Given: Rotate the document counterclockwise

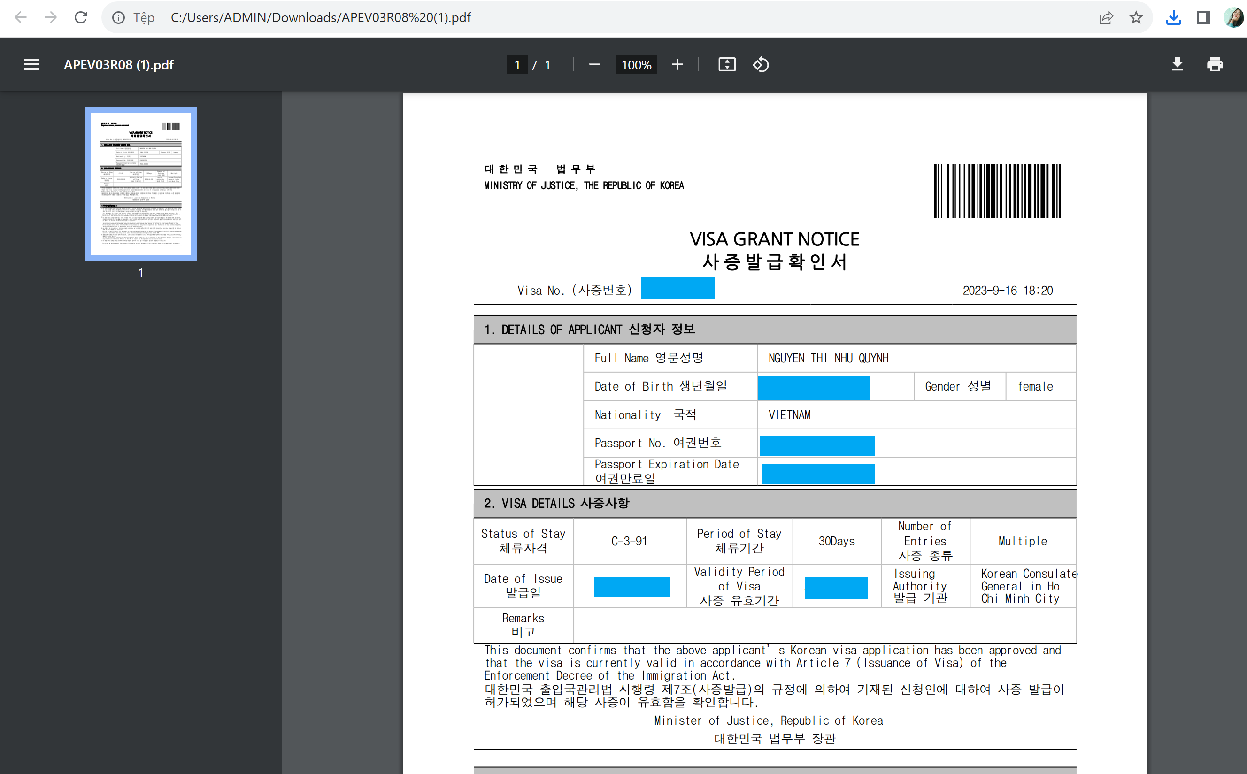Looking at the screenshot, I should (x=761, y=64).
